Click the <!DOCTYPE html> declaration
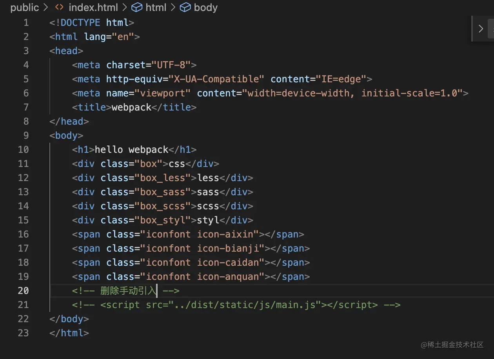The image size is (494, 359). tap(92, 23)
